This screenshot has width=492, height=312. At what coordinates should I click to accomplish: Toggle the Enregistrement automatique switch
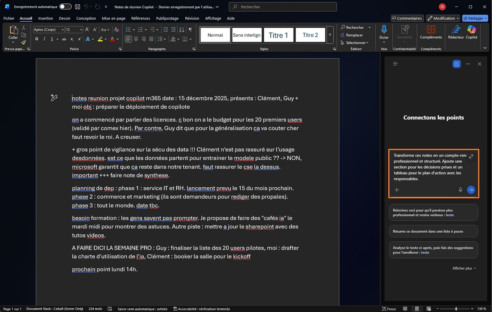(x=65, y=7)
